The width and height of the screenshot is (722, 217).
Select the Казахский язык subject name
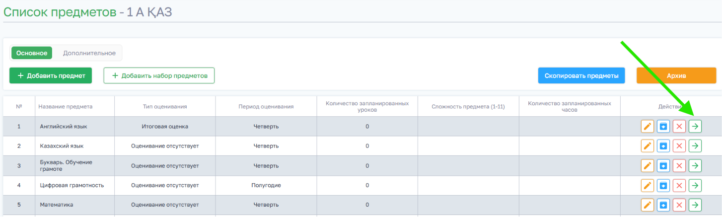(62, 146)
